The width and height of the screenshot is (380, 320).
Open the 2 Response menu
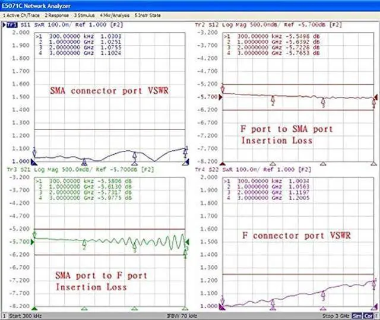57,15
